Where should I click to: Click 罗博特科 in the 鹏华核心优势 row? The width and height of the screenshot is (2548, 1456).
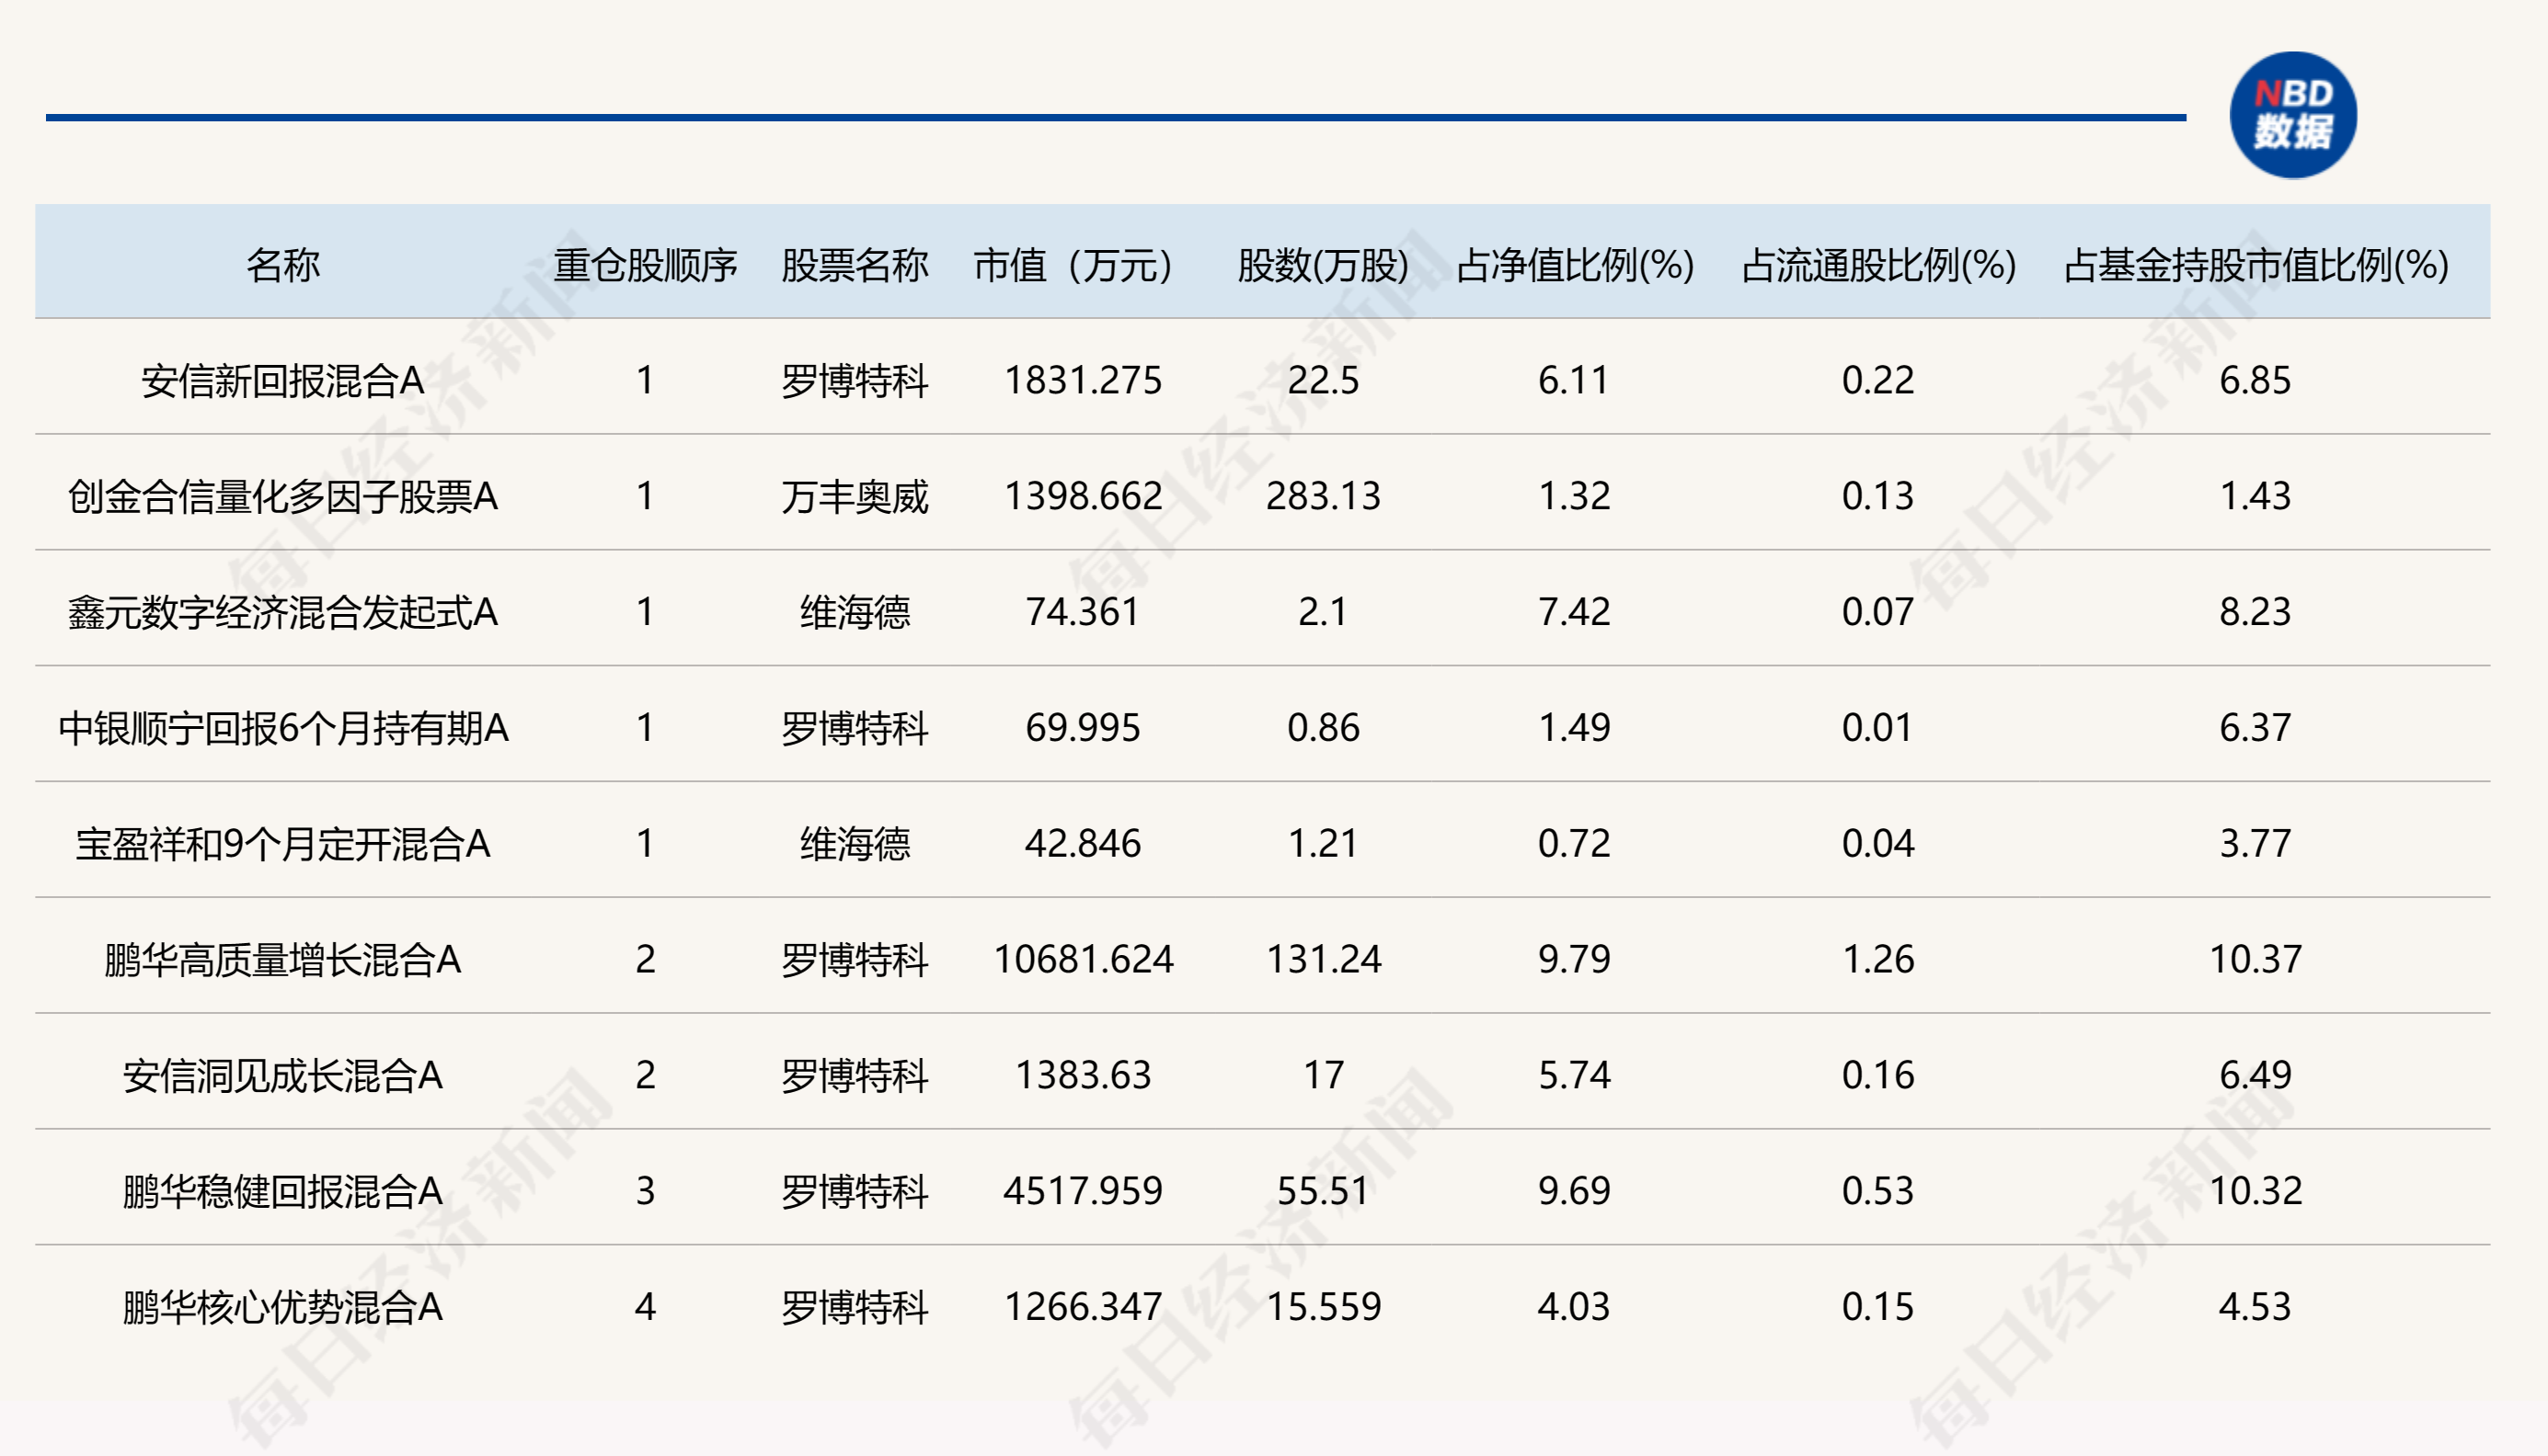(855, 1307)
